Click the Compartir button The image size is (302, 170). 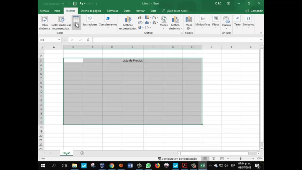point(254,11)
